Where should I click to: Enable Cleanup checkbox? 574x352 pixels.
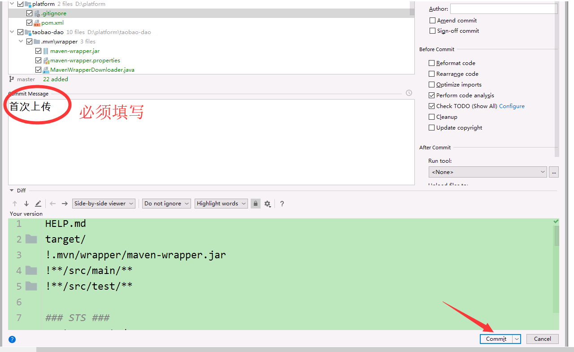[431, 117]
